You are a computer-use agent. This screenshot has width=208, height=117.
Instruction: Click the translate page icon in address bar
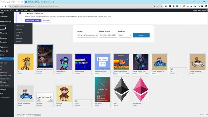(154, 6)
